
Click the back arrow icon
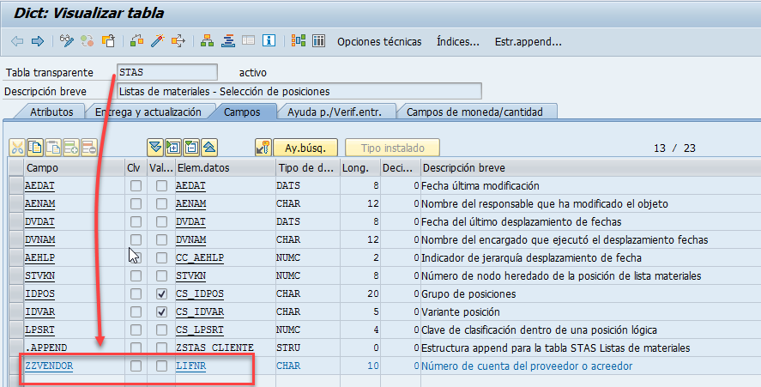click(17, 41)
